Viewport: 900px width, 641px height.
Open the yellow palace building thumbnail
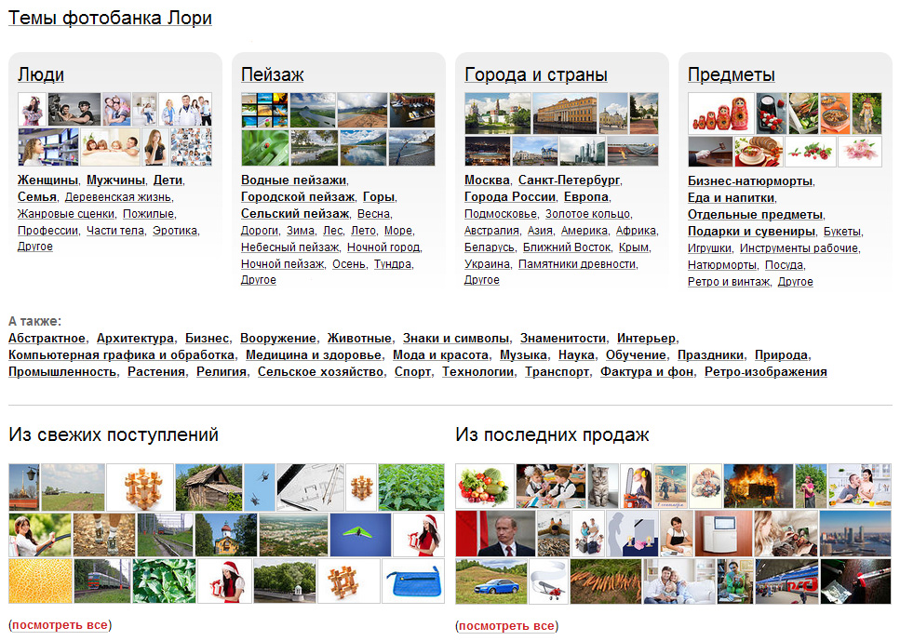[565, 114]
